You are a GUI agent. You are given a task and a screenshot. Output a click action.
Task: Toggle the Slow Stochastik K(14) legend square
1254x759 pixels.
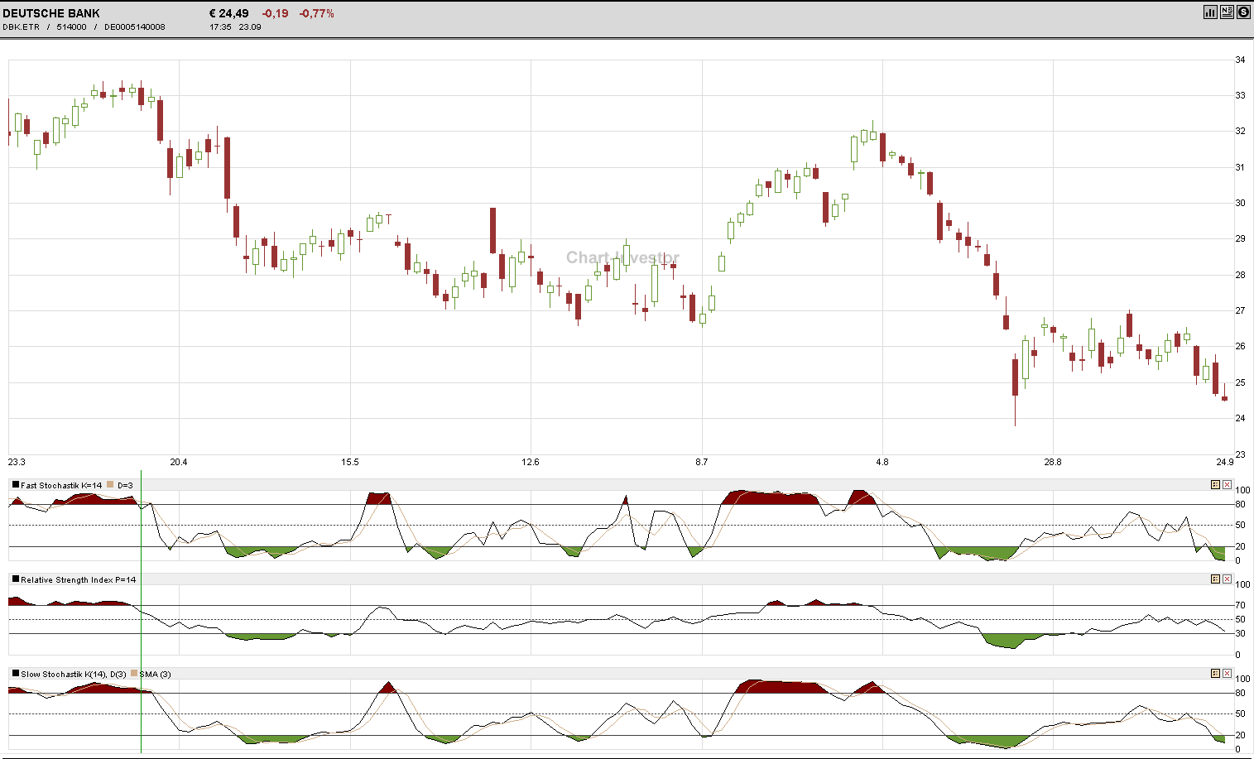point(15,674)
